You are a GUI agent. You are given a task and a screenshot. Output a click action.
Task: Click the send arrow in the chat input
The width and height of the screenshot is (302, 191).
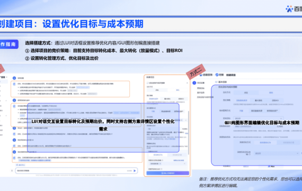click(135, 170)
